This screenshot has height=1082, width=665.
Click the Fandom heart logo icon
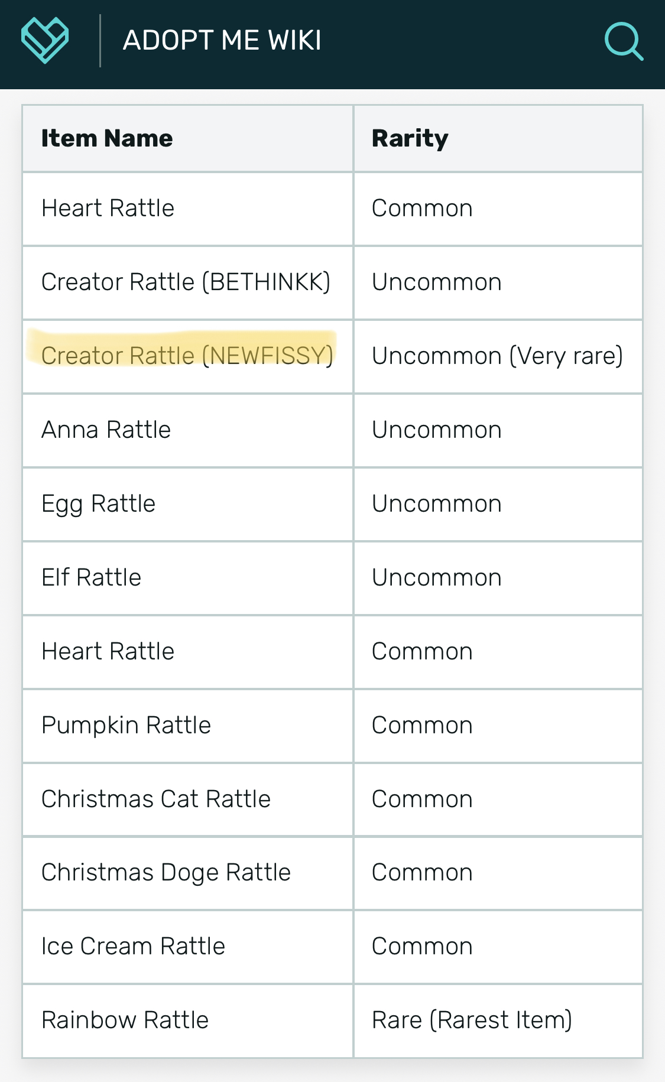(x=45, y=40)
